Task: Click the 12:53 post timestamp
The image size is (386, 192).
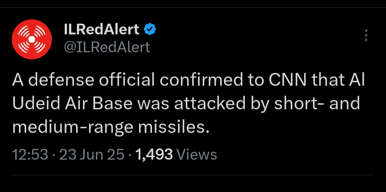Action: [30, 155]
